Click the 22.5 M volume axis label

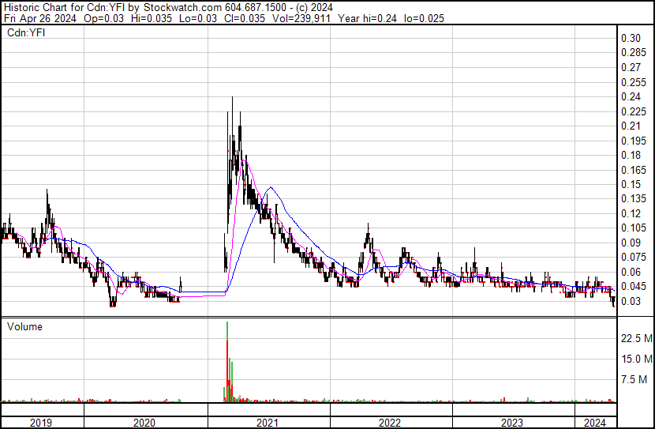(637, 338)
